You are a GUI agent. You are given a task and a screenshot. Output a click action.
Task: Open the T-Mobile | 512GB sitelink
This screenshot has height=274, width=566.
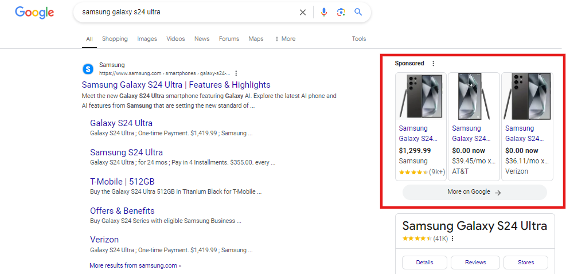[122, 181]
